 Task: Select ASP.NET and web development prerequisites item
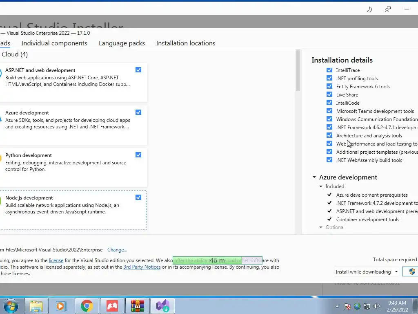377,211
